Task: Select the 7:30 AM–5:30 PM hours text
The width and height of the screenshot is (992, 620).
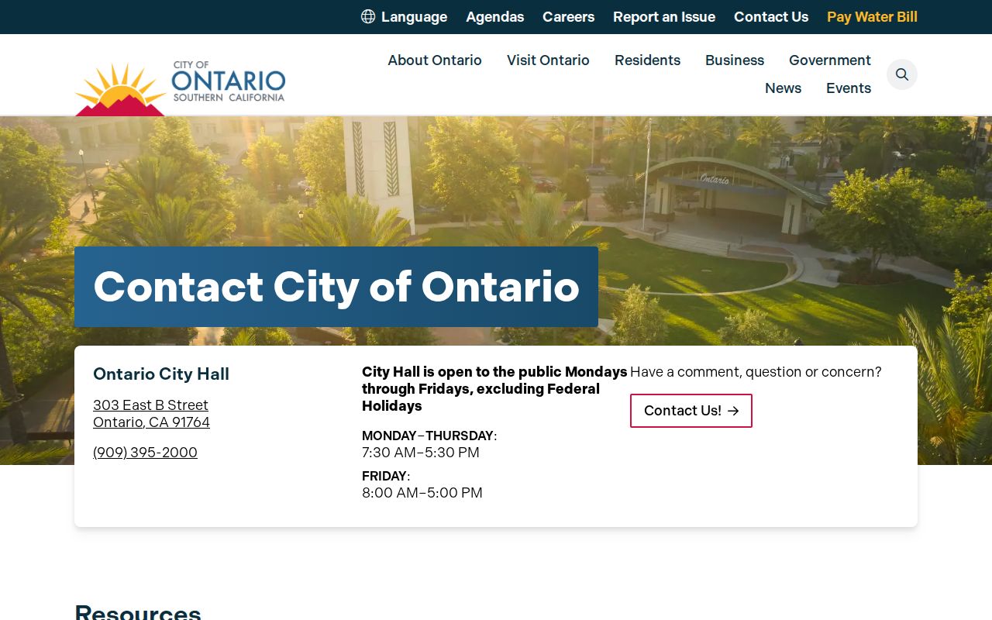Action: [x=421, y=452]
